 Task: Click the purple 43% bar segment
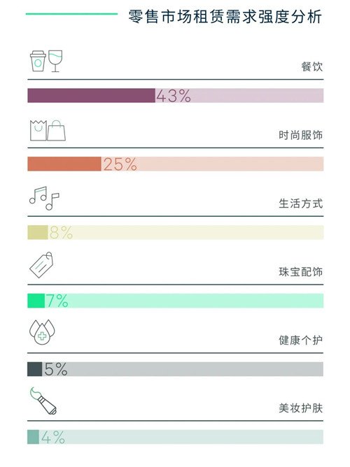click(92, 96)
